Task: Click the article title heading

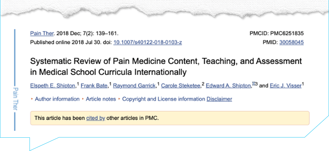Action: click(x=166, y=66)
